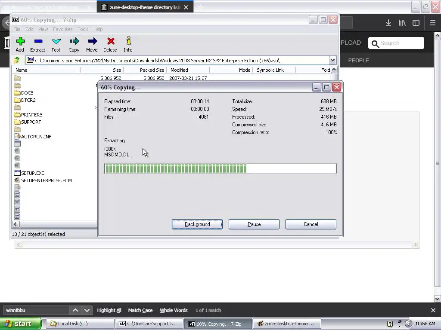Close the find bar
Image resolution: width=441 pixels, height=330 pixels.
point(433,310)
